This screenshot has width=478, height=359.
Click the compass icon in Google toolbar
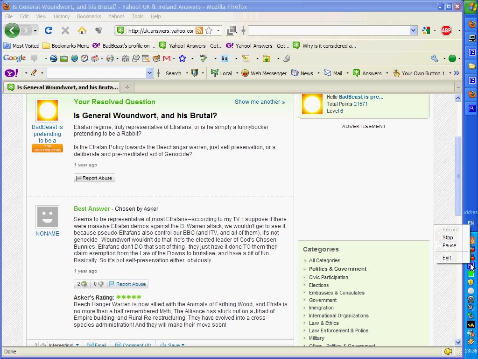click(84, 58)
